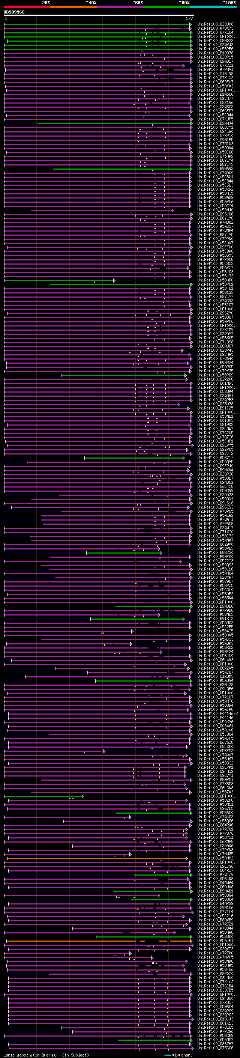This screenshot has height=1058, width=240.
Task: Open hit UniRef100_Q8H023
Action: pyautogui.click(x=215, y=41)
